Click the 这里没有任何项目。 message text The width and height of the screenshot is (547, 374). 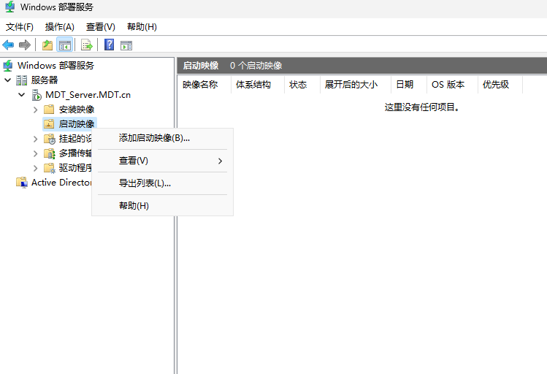(x=422, y=107)
